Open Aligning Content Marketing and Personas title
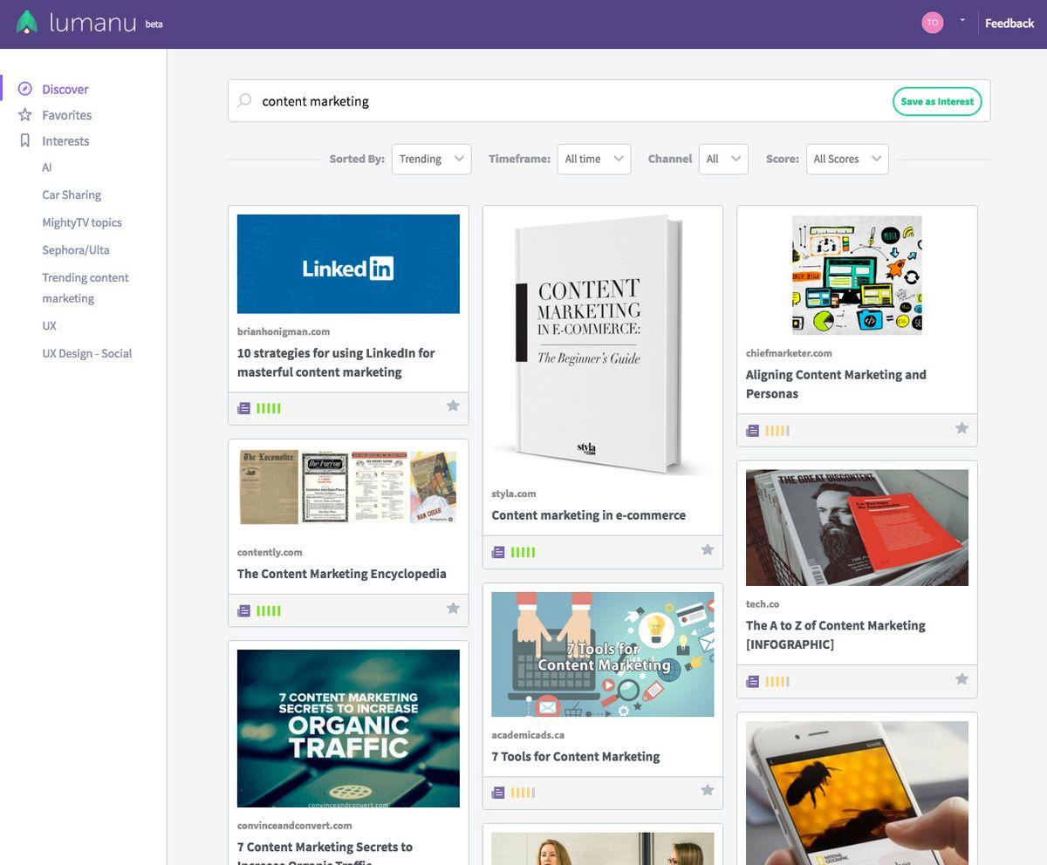The image size is (1047, 865). tap(836, 385)
